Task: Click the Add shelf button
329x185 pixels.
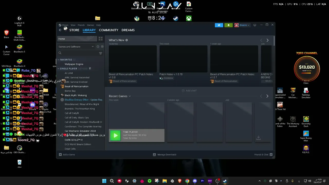Action: pos(189,91)
